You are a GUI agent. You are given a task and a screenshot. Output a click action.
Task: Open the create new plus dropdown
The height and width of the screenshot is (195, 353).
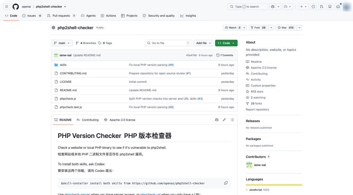(303, 7)
